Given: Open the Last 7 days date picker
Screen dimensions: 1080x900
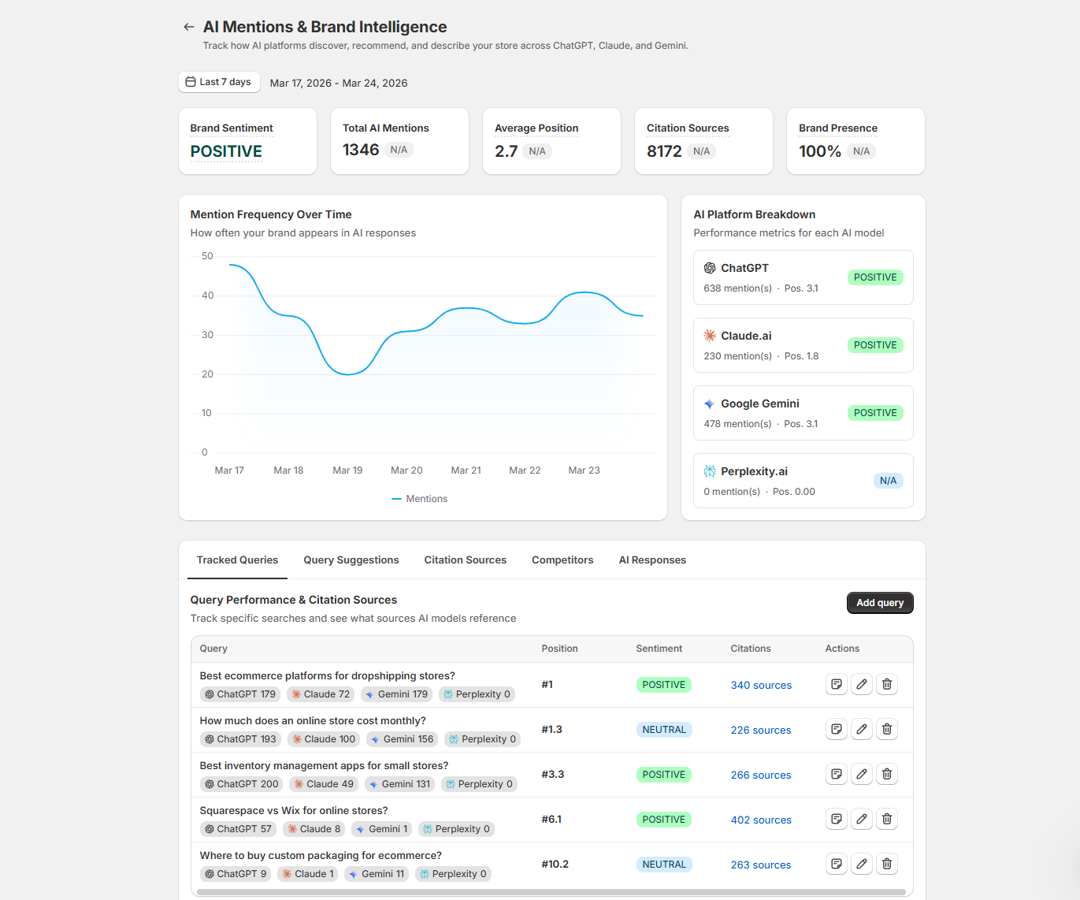Looking at the screenshot, I should pos(219,82).
